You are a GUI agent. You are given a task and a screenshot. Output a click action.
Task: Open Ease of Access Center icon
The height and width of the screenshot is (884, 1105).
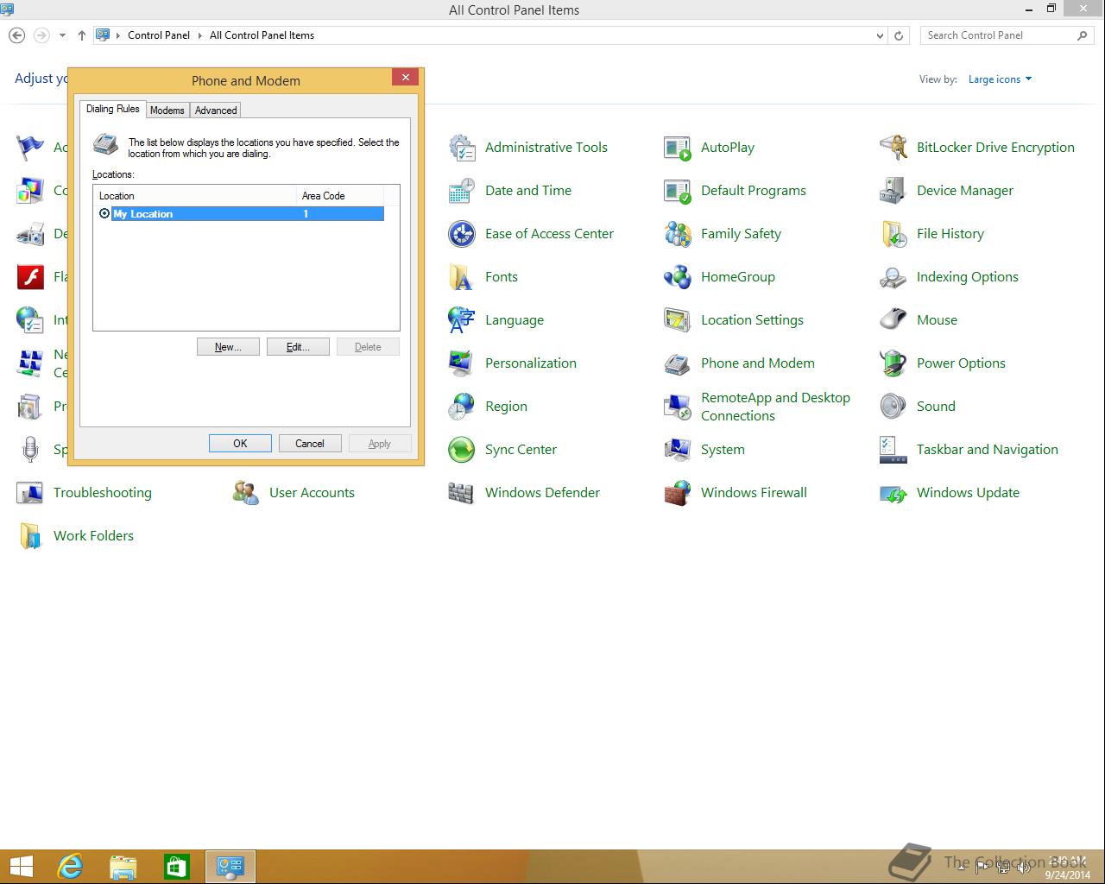(x=462, y=234)
